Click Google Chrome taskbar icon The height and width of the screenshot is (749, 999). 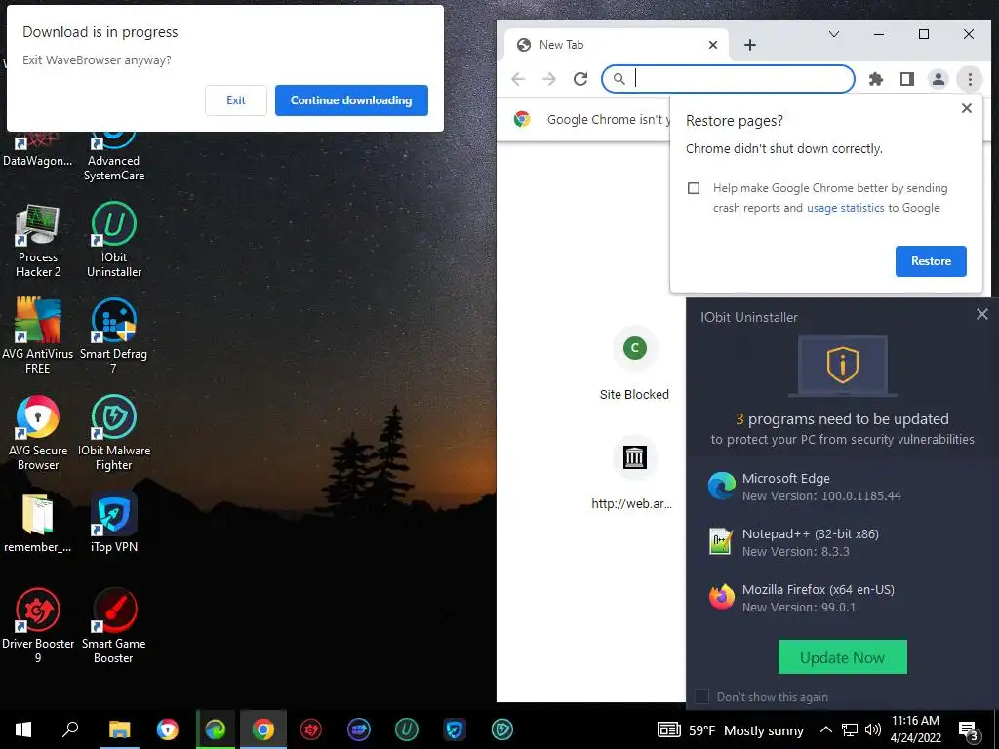tap(263, 729)
